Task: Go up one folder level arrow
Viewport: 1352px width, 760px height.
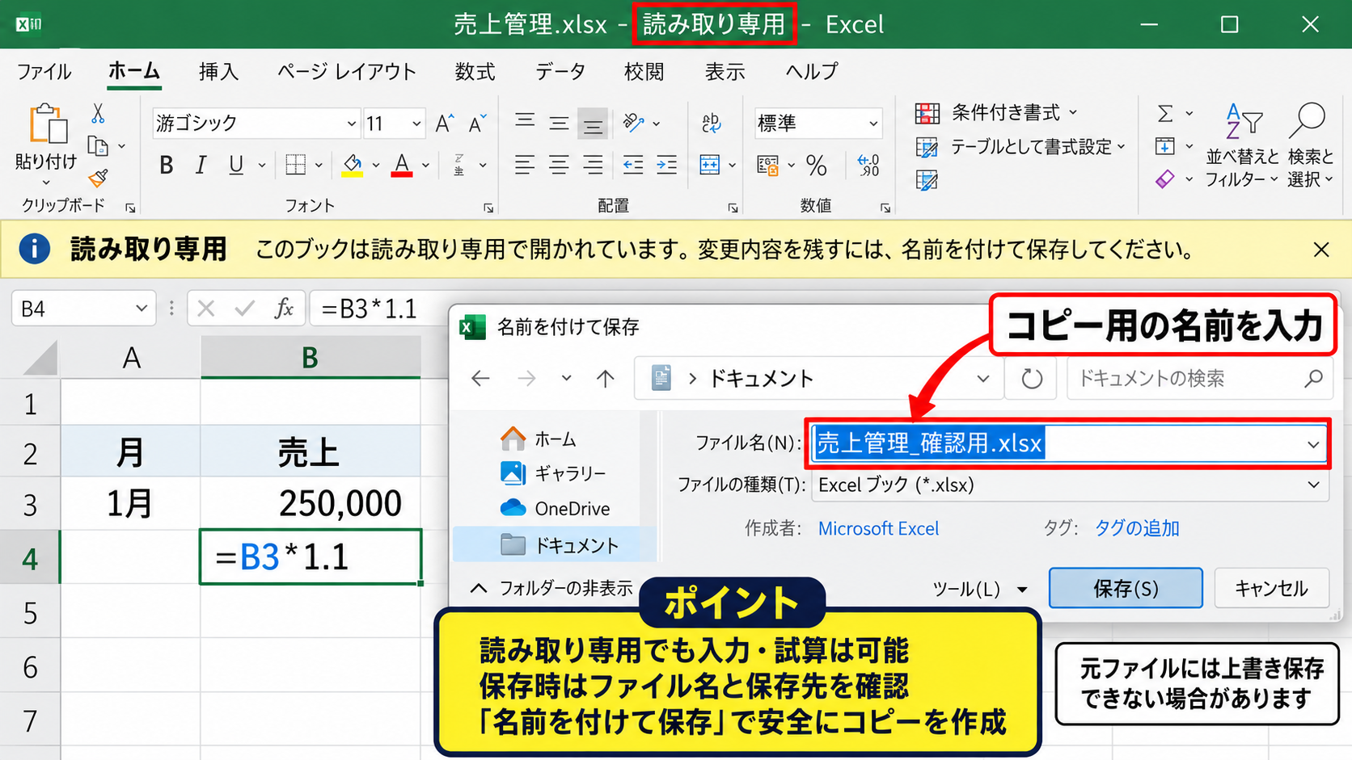Action: pos(606,378)
